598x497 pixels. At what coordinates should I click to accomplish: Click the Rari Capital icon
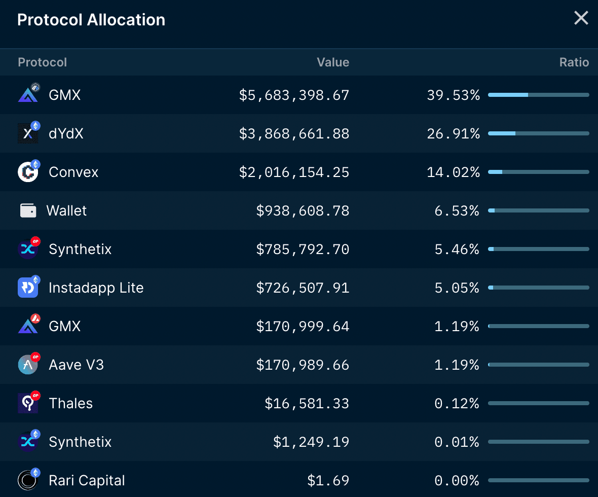[28, 480]
